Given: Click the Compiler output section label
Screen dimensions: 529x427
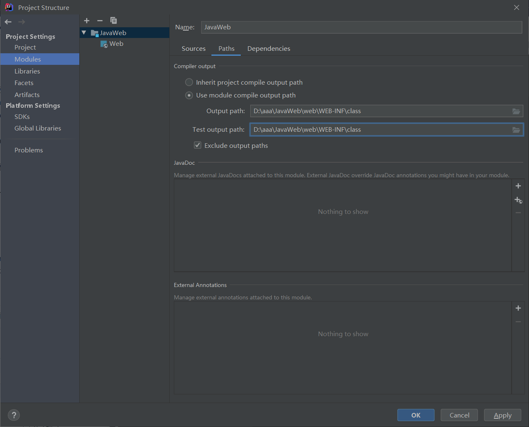Looking at the screenshot, I should click(x=195, y=66).
